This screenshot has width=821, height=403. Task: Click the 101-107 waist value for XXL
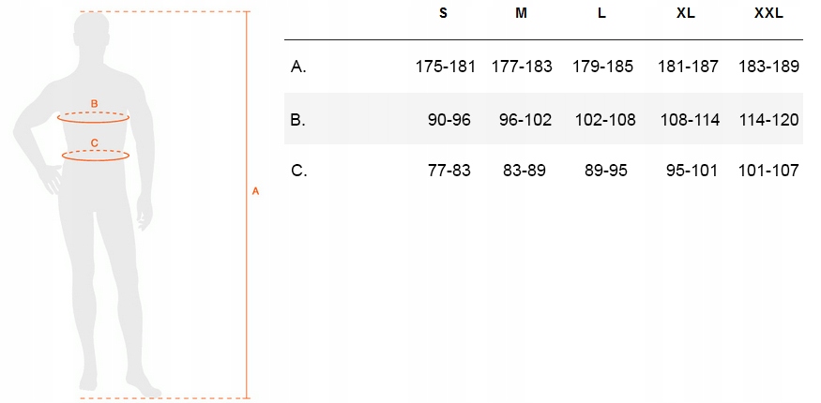tap(768, 171)
